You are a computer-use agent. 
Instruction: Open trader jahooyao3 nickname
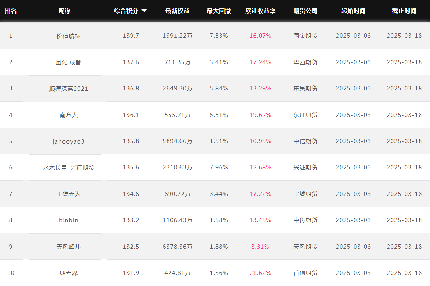pyautogui.click(x=69, y=141)
